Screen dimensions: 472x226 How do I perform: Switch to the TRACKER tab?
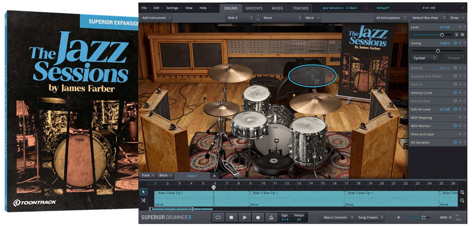pyautogui.click(x=301, y=8)
